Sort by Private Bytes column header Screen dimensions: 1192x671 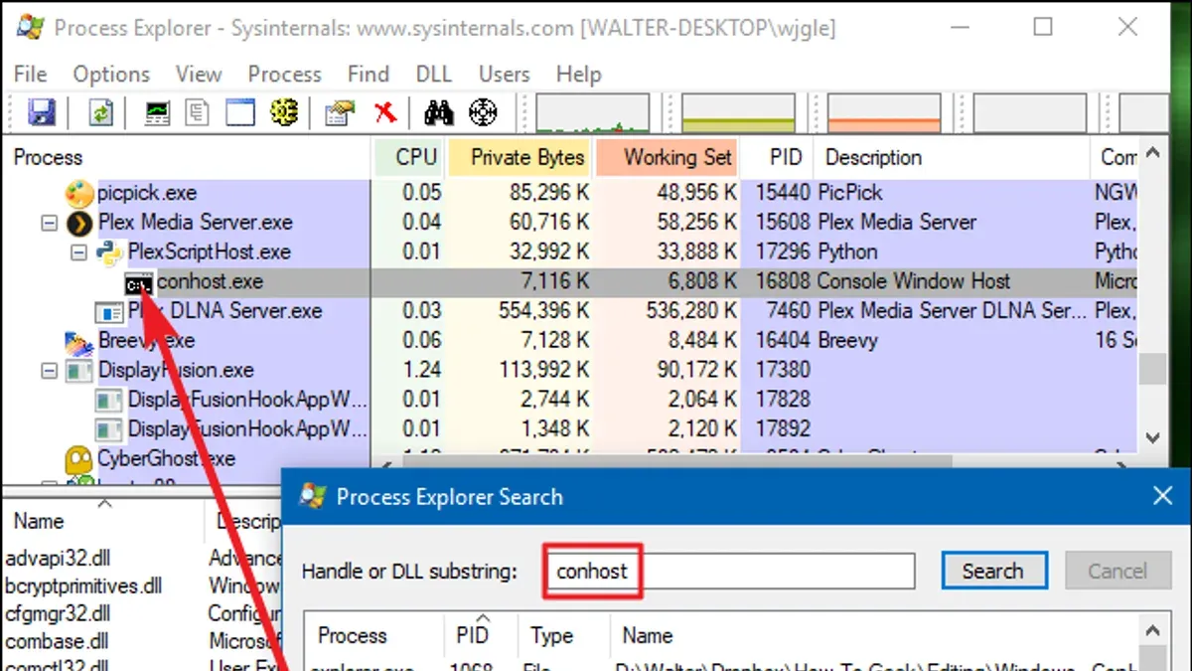point(520,158)
